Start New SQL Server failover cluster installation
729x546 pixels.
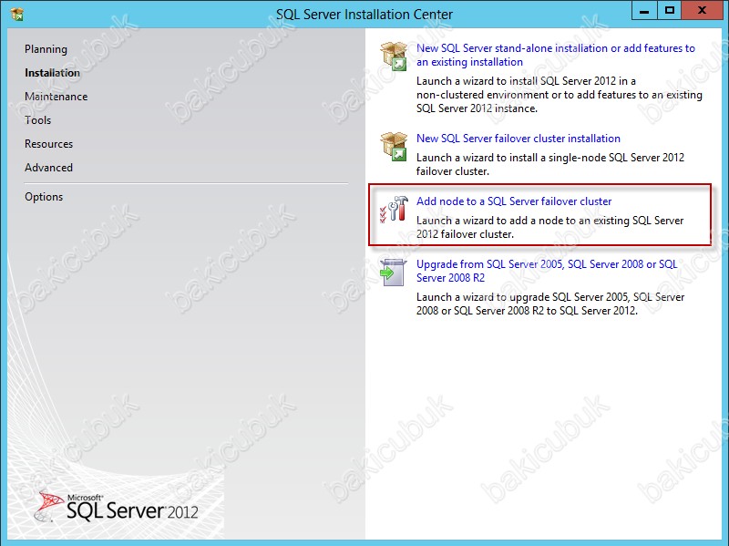[519, 139]
